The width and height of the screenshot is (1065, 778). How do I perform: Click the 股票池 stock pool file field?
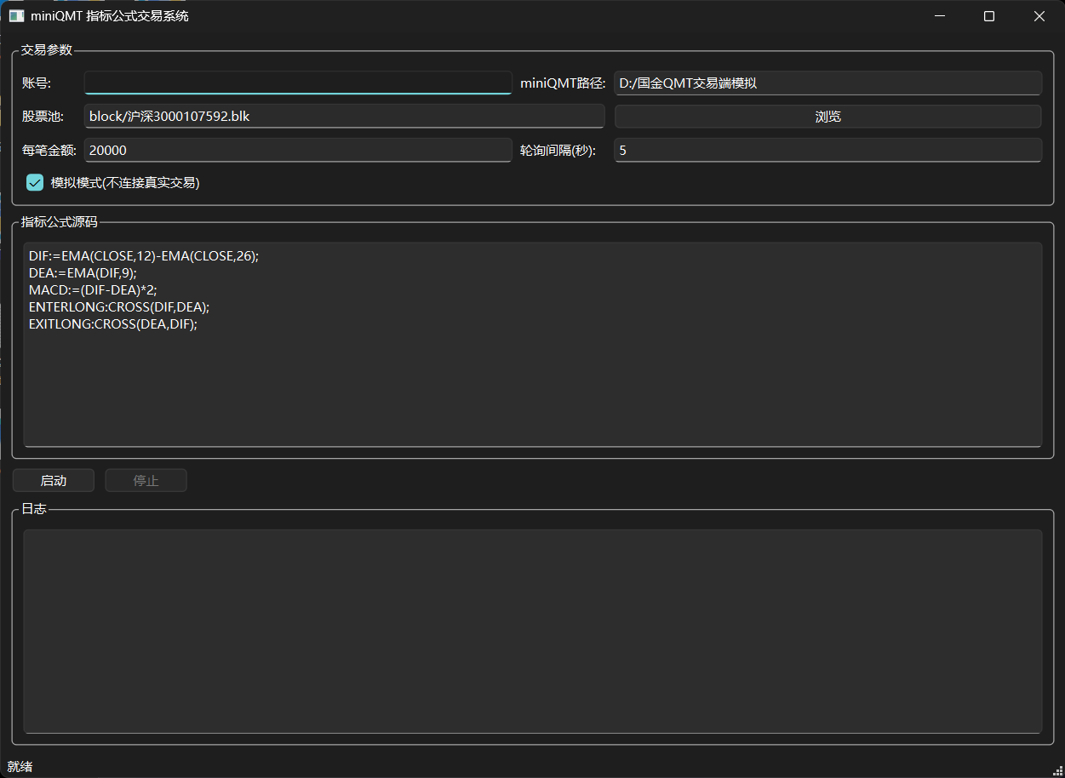pos(344,116)
